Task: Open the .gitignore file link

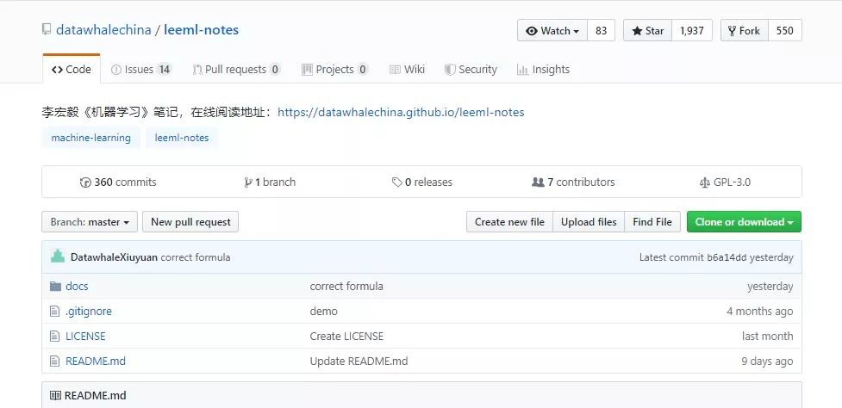Action: coord(89,311)
